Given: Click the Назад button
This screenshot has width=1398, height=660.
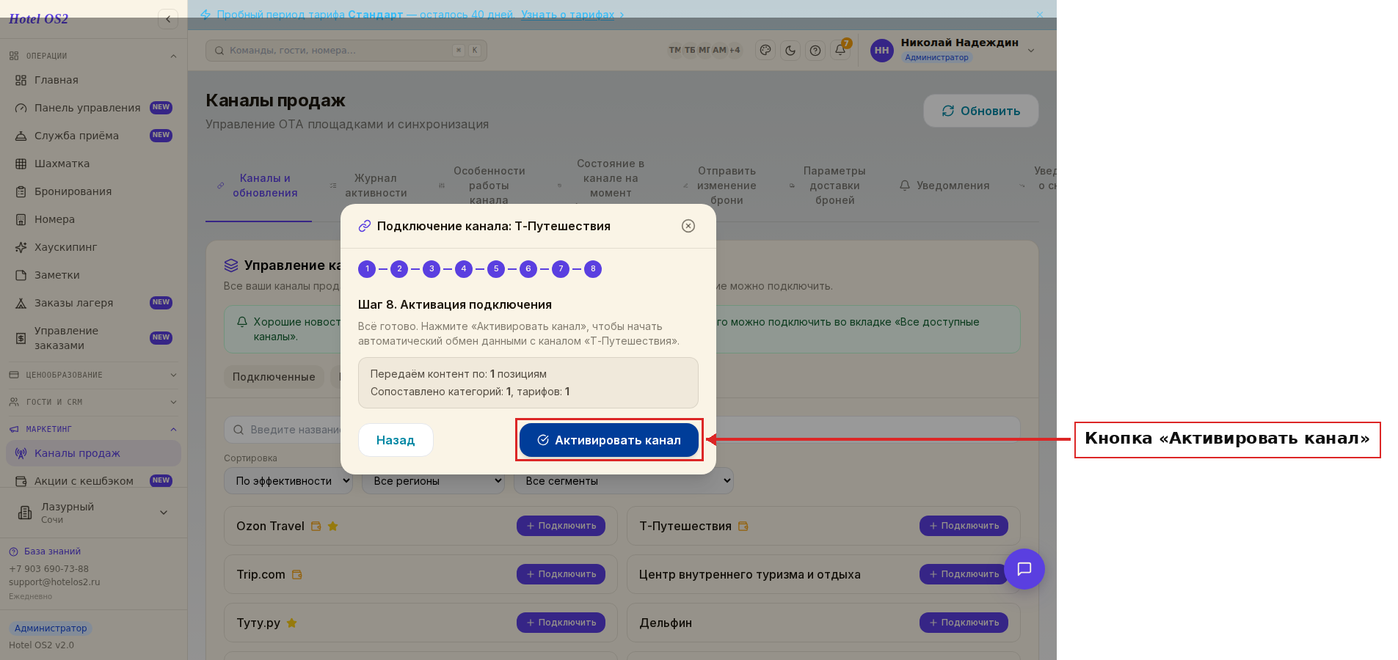Looking at the screenshot, I should pyautogui.click(x=396, y=440).
